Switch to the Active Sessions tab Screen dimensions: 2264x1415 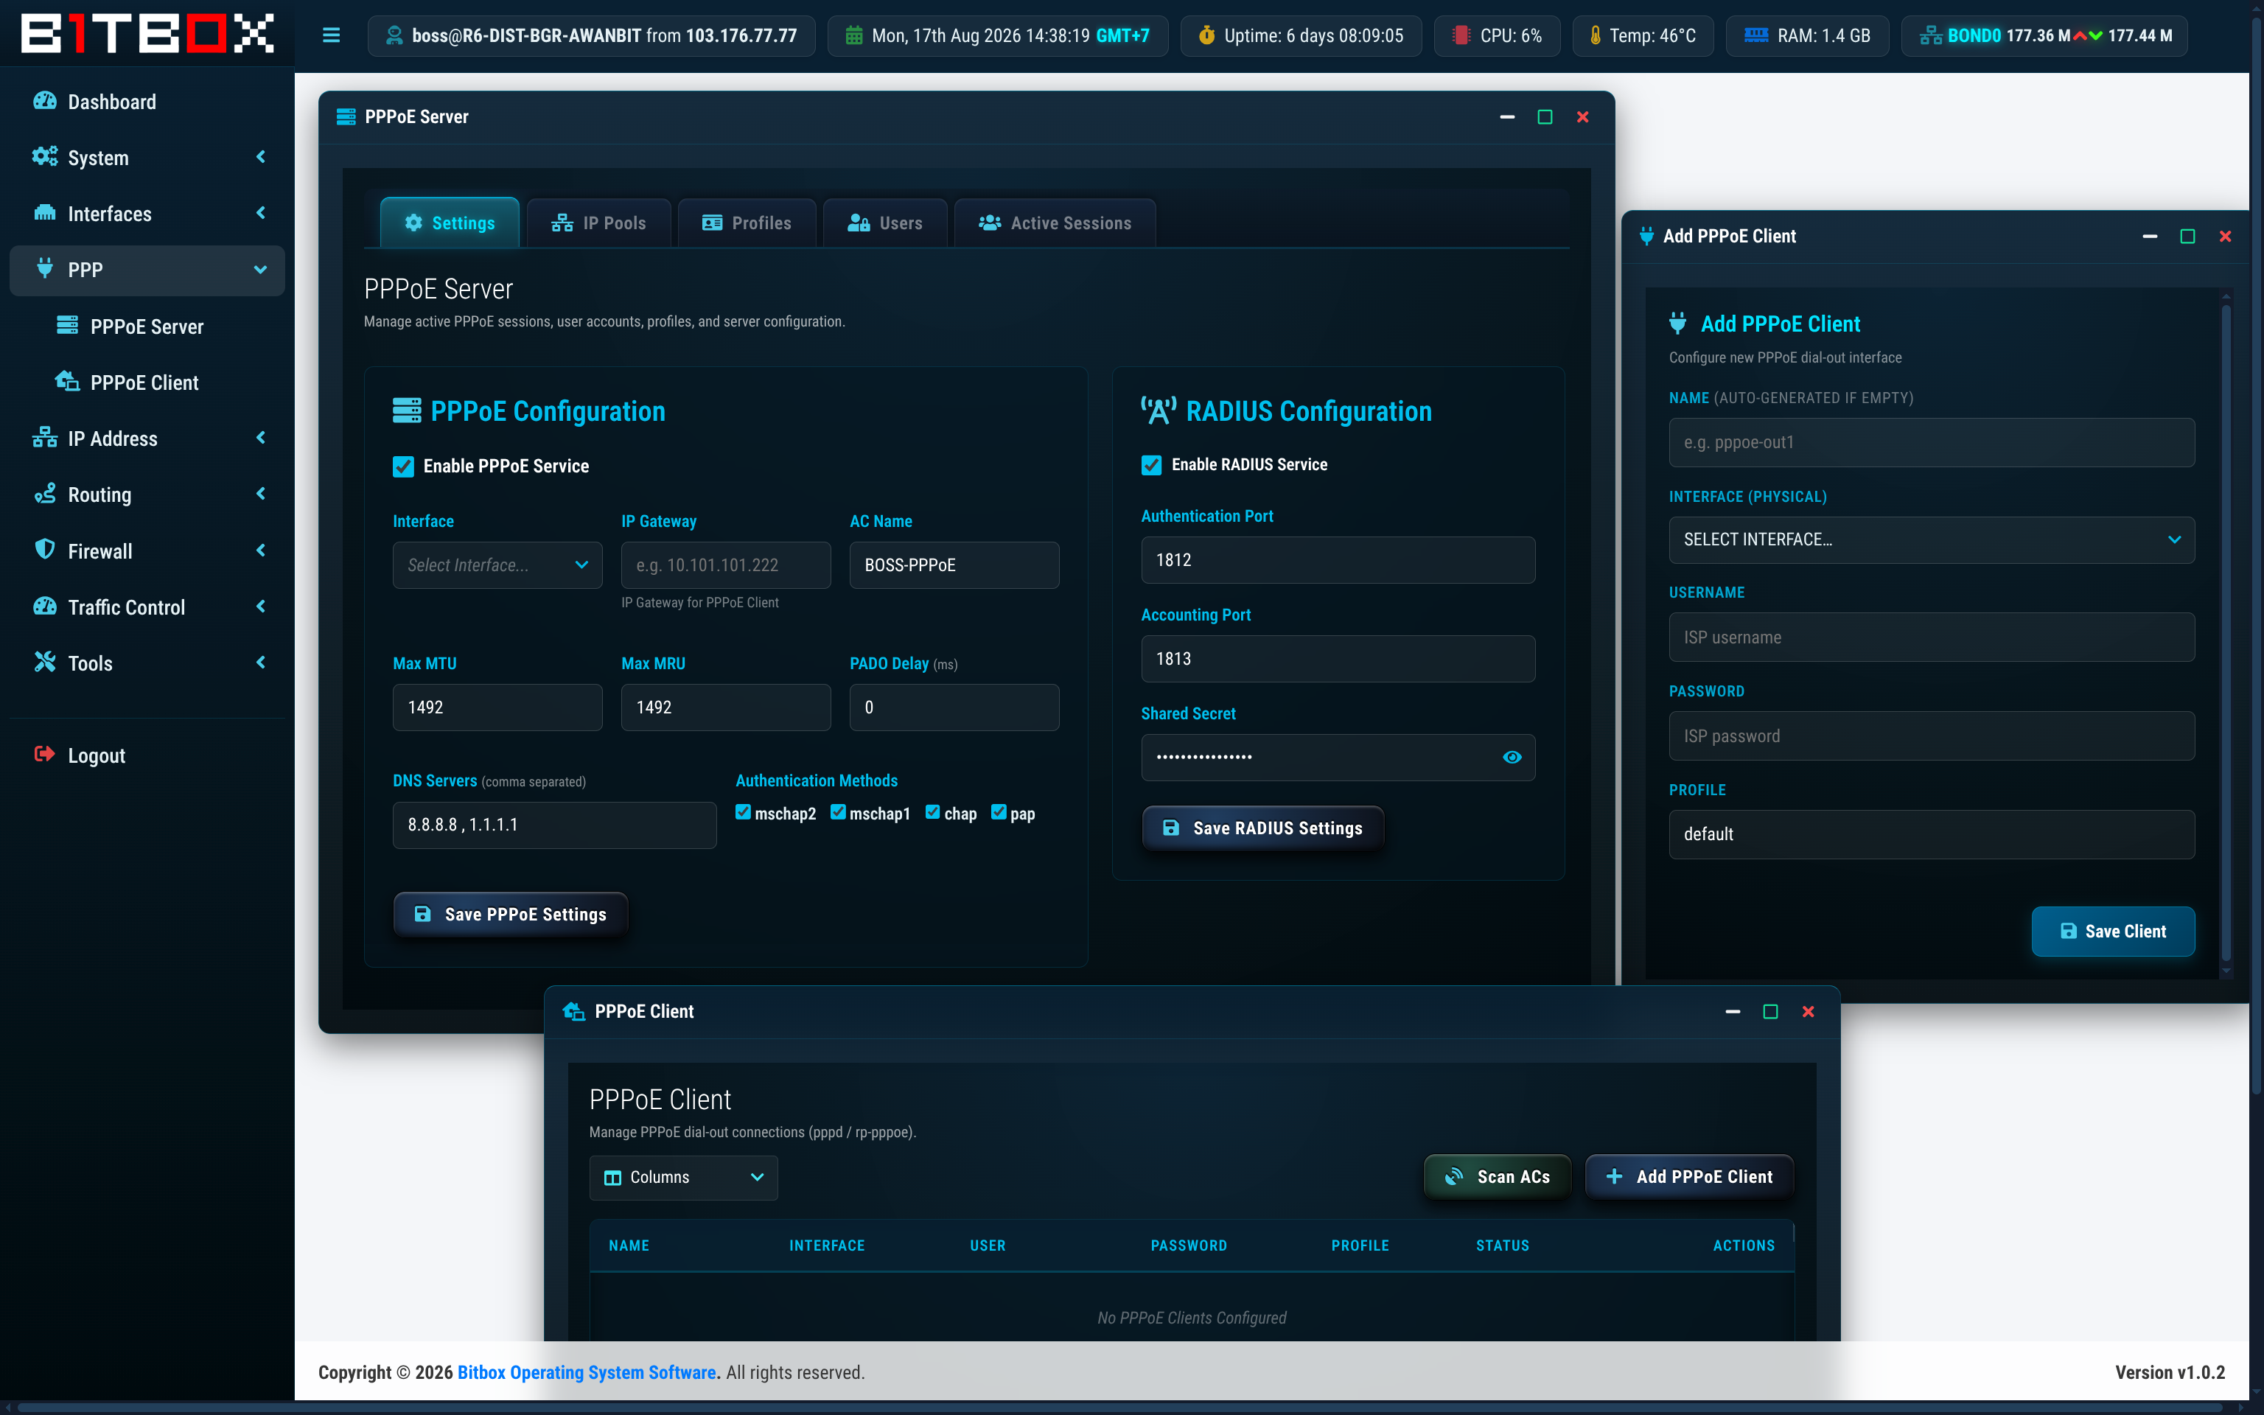1055,223
